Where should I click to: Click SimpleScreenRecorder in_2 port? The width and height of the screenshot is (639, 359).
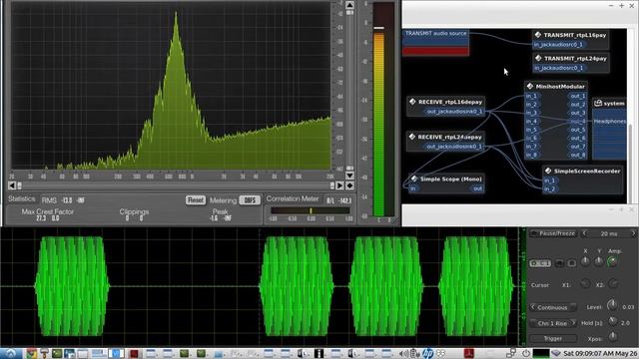[x=550, y=188]
